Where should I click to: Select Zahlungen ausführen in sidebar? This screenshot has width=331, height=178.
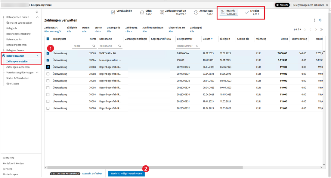18,67
